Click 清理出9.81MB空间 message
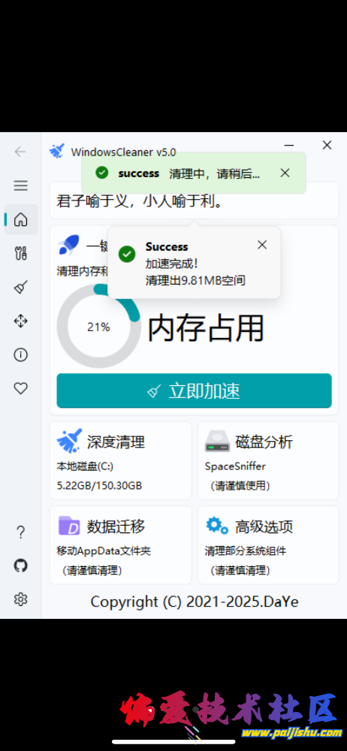 pyautogui.click(x=195, y=280)
